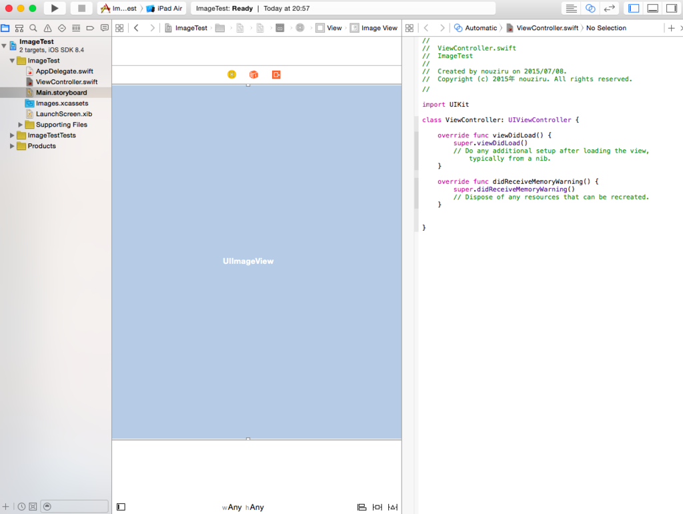Show the Symbol navigator

click(19, 28)
